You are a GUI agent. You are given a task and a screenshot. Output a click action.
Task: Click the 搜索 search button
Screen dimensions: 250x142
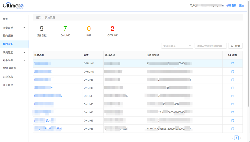point(235,46)
